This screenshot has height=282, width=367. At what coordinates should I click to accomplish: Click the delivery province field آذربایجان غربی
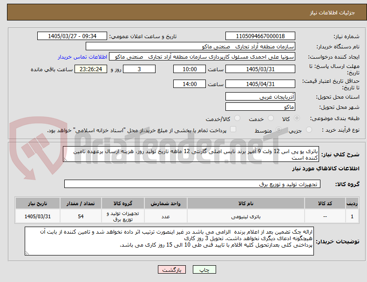click(x=260, y=96)
